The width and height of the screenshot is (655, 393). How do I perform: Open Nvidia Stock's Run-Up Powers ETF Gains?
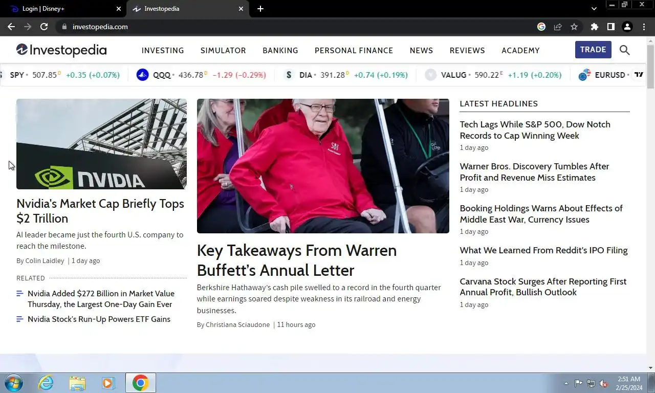[99, 319]
